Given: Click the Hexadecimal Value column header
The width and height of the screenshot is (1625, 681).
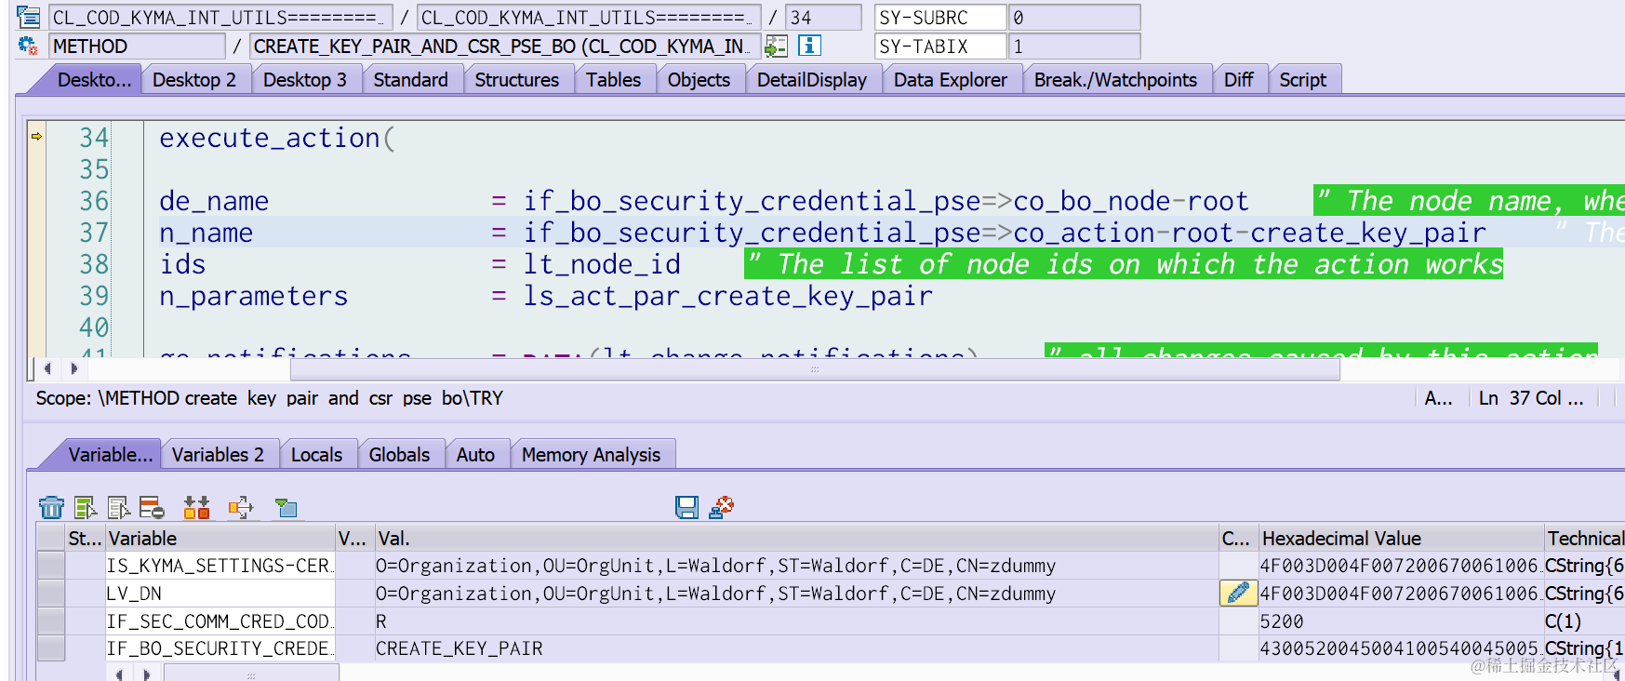Looking at the screenshot, I should tap(1401, 538).
